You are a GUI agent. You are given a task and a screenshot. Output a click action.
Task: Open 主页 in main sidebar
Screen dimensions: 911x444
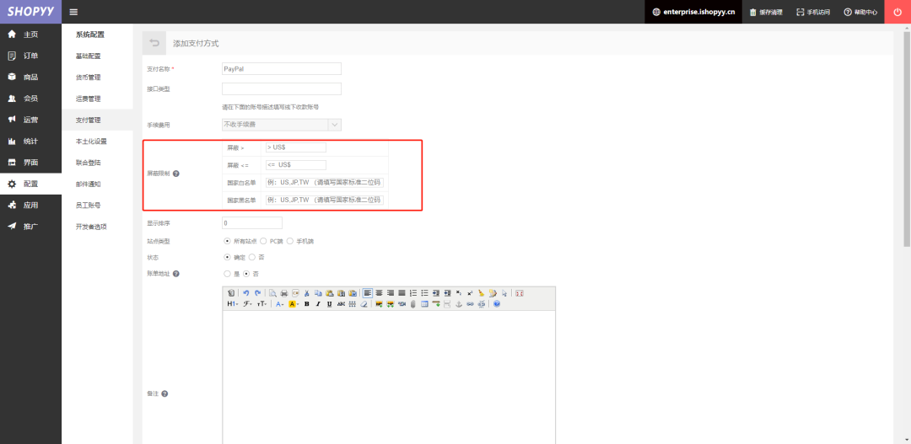pyautogui.click(x=31, y=35)
